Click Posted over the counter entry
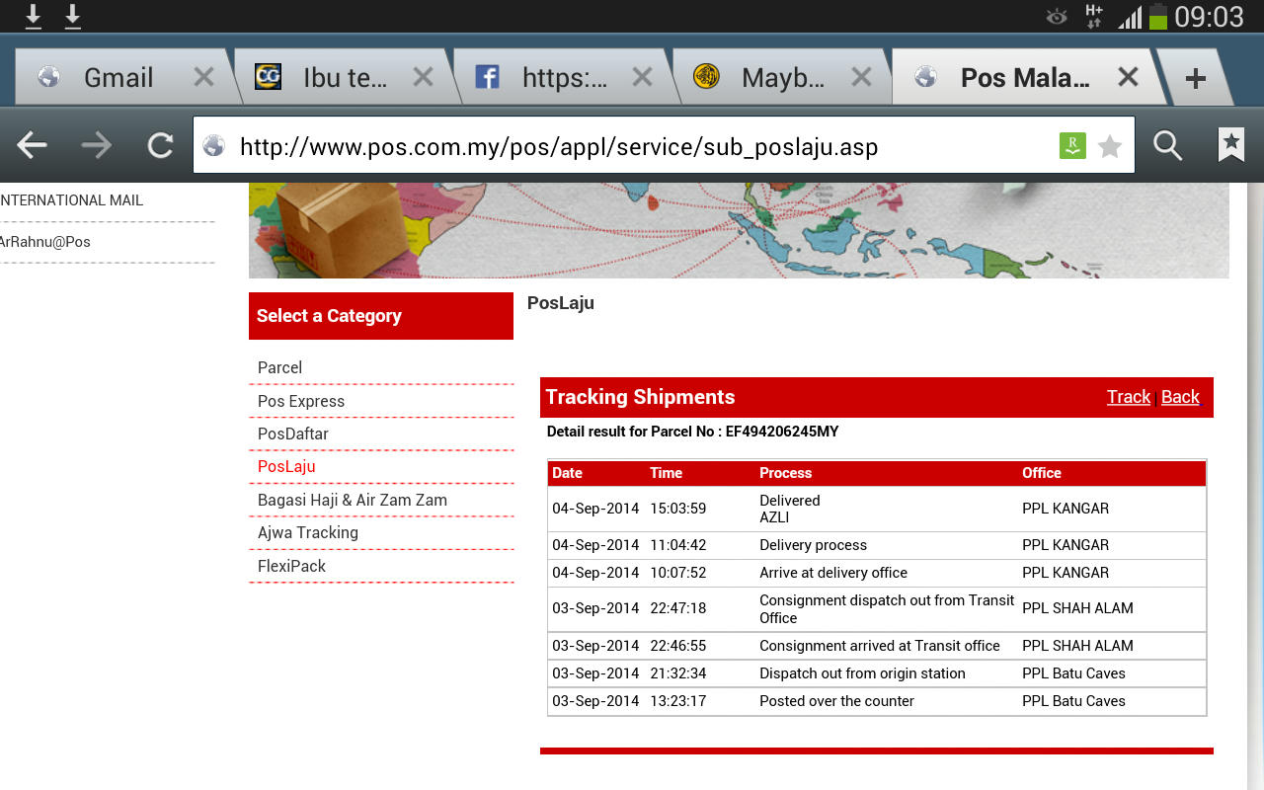The width and height of the screenshot is (1264, 790). (x=837, y=701)
